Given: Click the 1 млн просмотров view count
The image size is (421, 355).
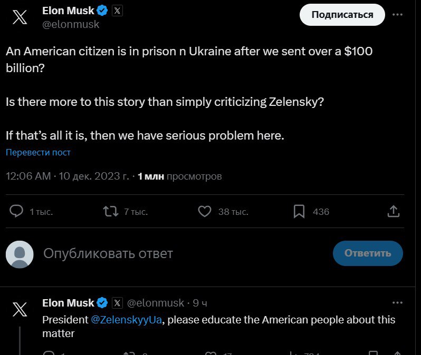Looking at the screenshot, I should point(179,176).
